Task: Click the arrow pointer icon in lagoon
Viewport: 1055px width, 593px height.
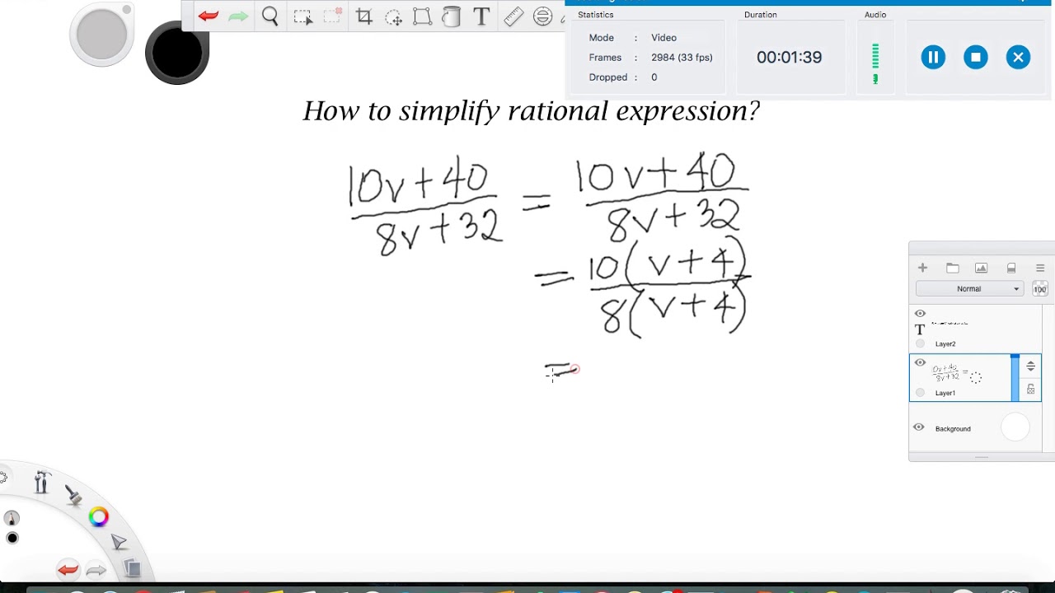Action: [x=119, y=542]
